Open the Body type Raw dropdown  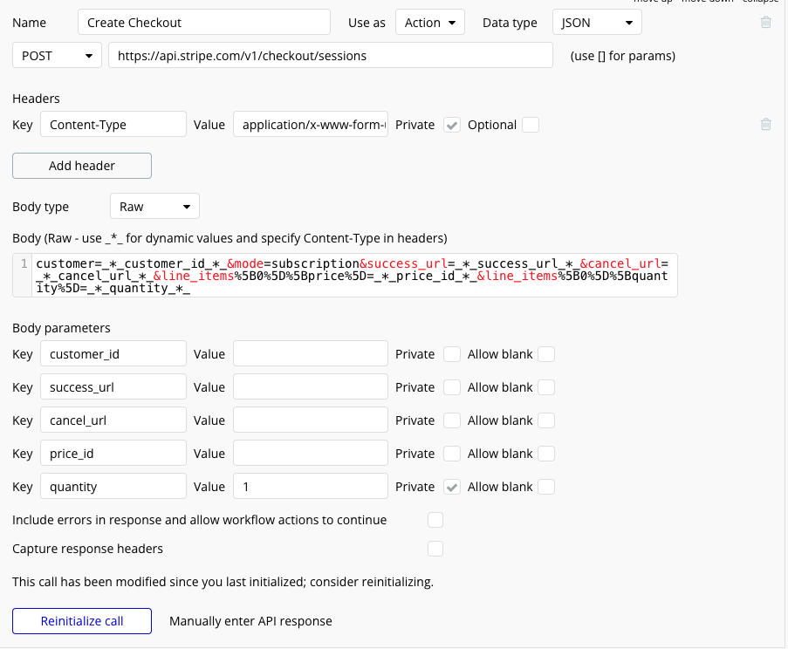click(154, 207)
